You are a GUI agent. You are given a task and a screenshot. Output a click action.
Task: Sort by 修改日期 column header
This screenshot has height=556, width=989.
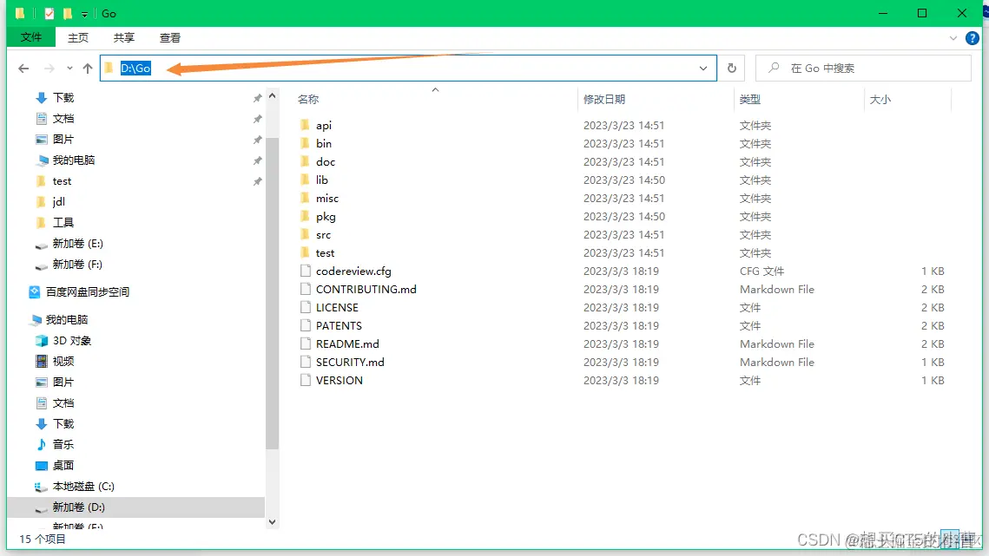604,99
